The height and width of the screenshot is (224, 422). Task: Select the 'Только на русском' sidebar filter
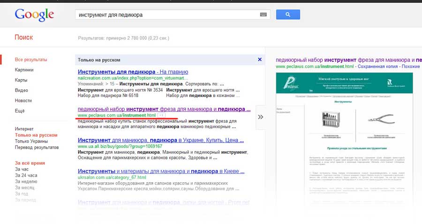[36, 135]
